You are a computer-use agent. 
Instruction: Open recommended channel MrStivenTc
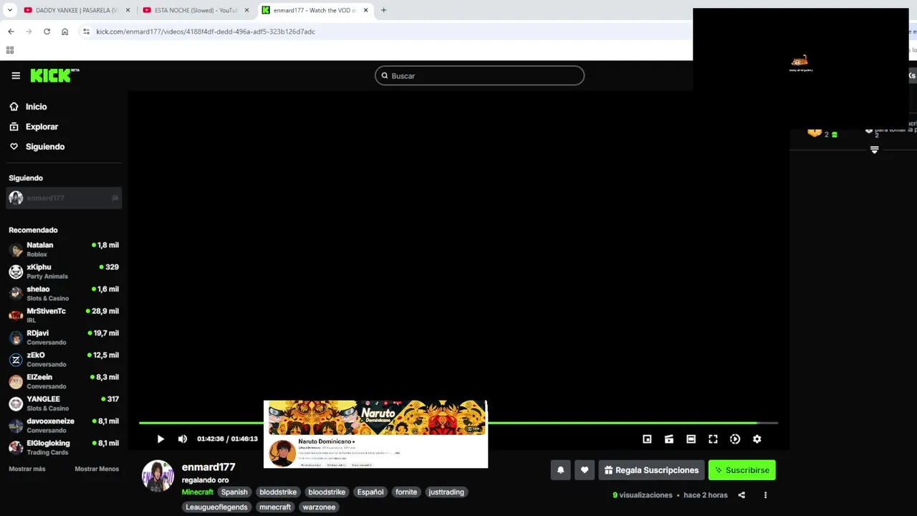pyautogui.click(x=64, y=315)
